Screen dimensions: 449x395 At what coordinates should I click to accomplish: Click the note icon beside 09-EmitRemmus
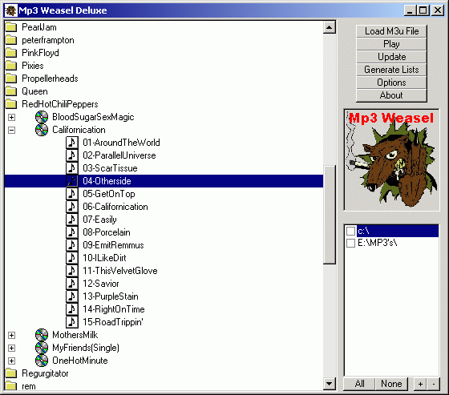tap(72, 245)
